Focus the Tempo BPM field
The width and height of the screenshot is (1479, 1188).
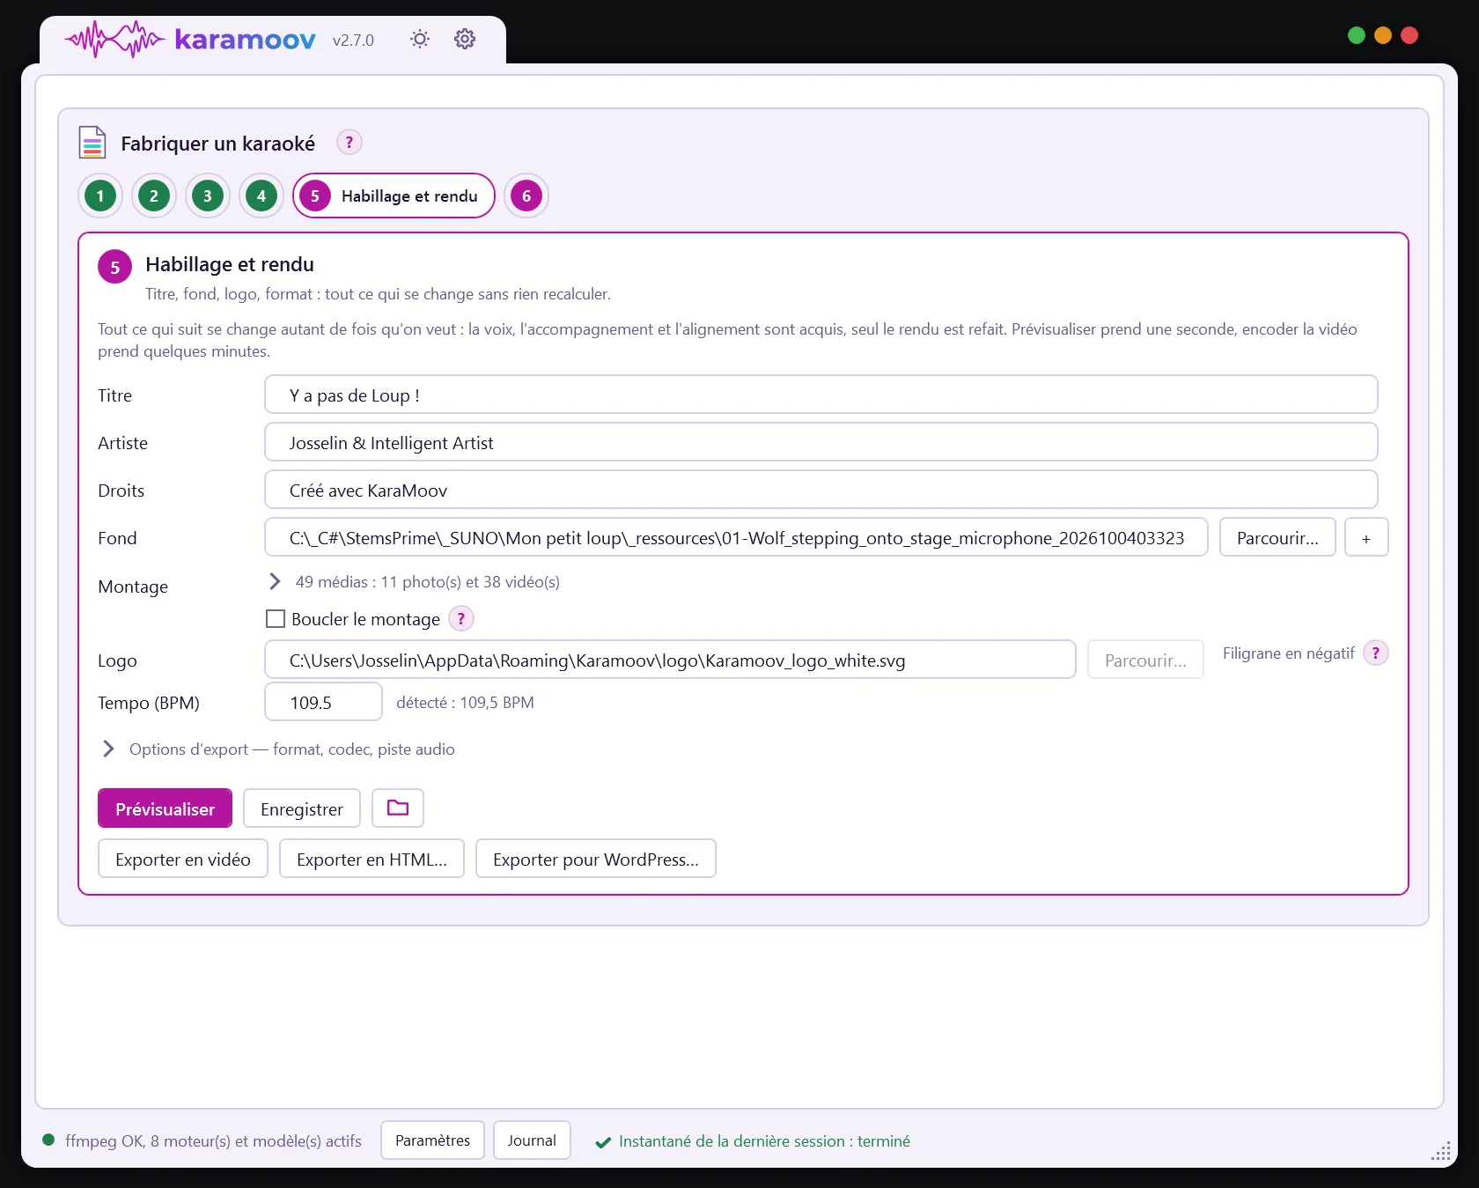pyautogui.click(x=323, y=702)
